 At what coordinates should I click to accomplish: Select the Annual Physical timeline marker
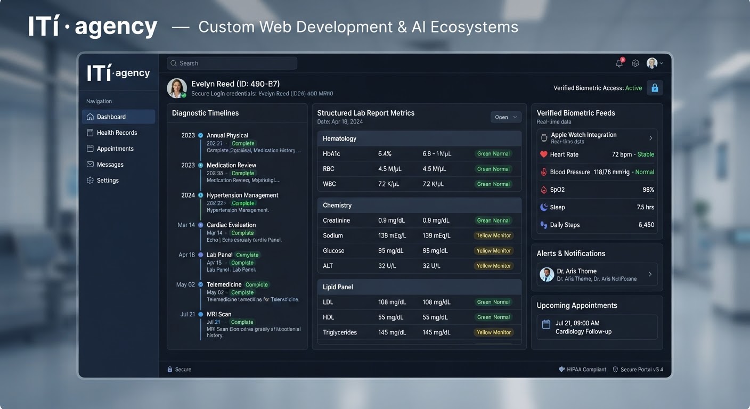[201, 135]
